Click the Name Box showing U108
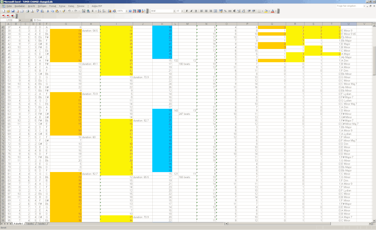The width and height of the screenshot is (376, 230). (10, 20)
